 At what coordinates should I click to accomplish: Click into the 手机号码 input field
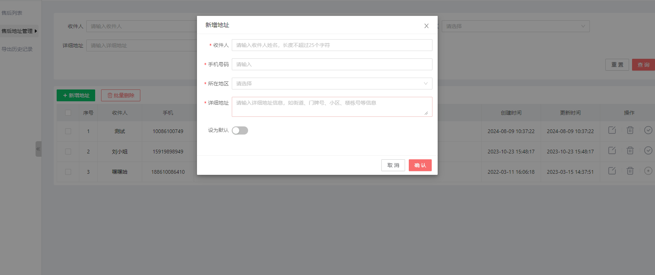click(x=332, y=64)
